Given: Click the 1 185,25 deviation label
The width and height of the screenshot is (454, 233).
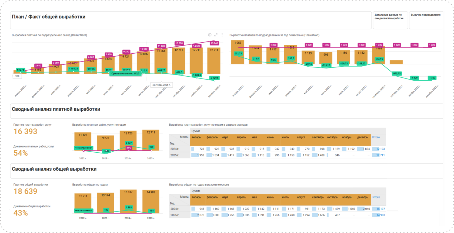Looking at the screenshot, I should (x=73, y=69).
